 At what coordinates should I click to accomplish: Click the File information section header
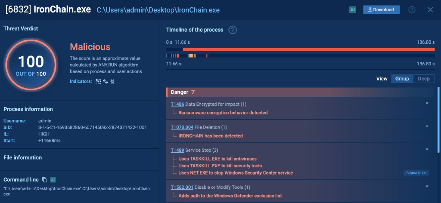(x=23, y=157)
